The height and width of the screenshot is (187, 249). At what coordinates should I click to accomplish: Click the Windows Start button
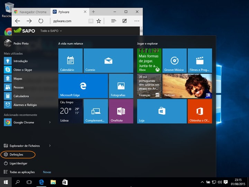tap(6, 182)
